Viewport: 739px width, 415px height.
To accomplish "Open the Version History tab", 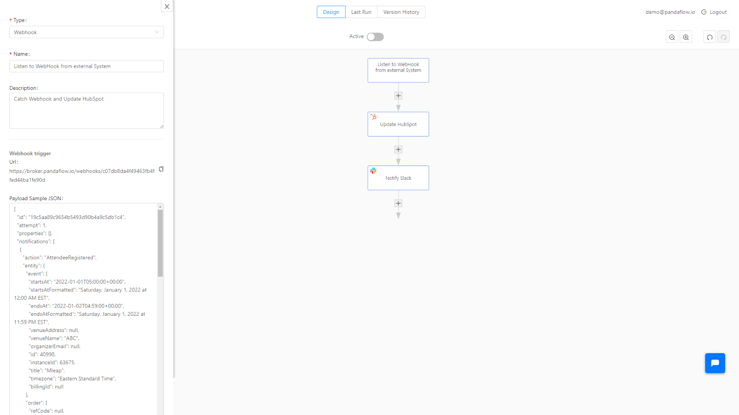I will [401, 12].
